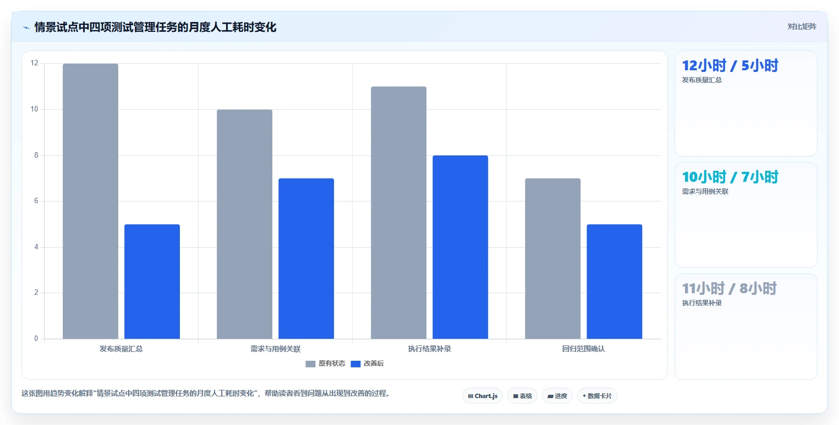Click the y-axis value 8
Viewport: 839px width, 425px height.
[x=36, y=155]
